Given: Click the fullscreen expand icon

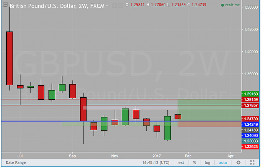Looking at the screenshot, I should tap(252, 162).
